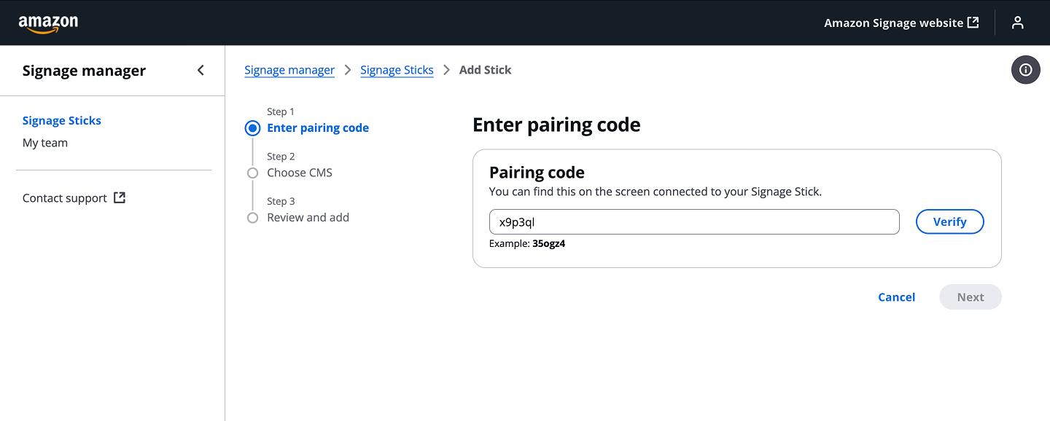1050x421 pixels.
Task: Click the info icon near top right
Action: click(x=1025, y=69)
